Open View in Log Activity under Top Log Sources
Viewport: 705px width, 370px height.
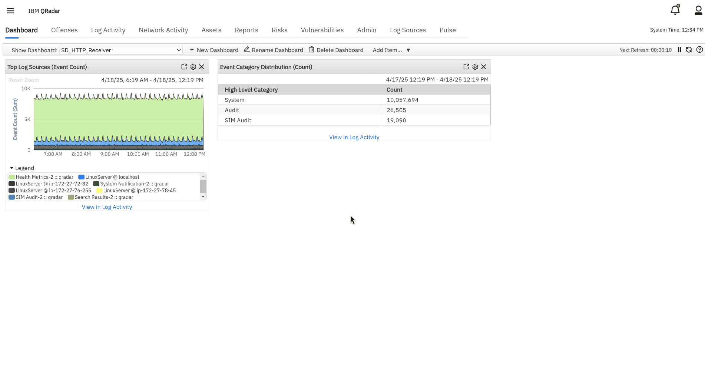click(x=107, y=207)
